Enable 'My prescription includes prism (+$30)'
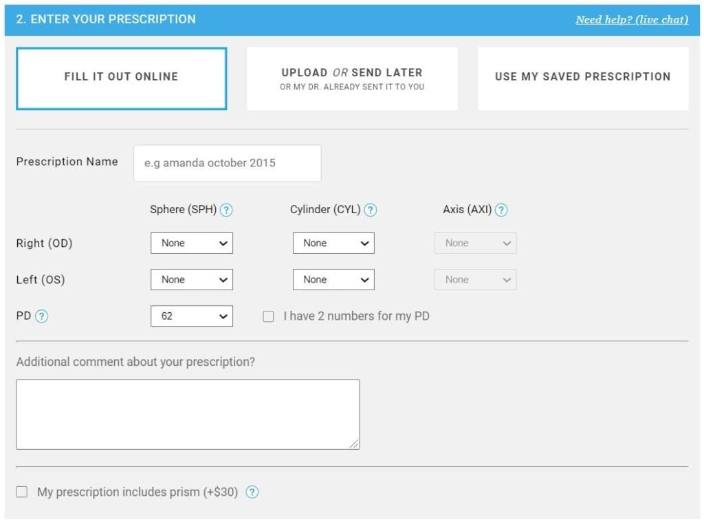 tap(21, 492)
